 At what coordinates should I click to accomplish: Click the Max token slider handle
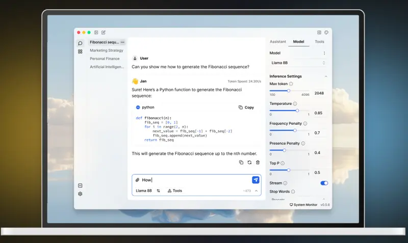(289, 91)
